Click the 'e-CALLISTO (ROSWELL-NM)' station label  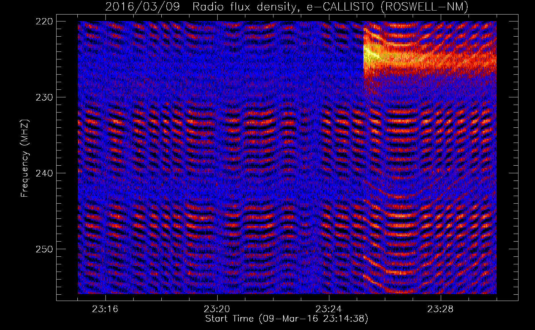click(388, 7)
